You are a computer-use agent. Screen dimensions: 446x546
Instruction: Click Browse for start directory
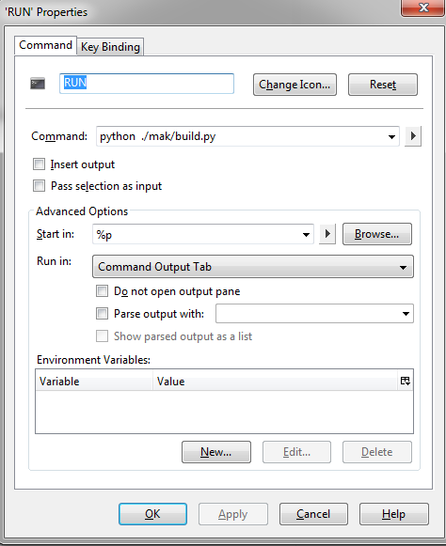377,234
